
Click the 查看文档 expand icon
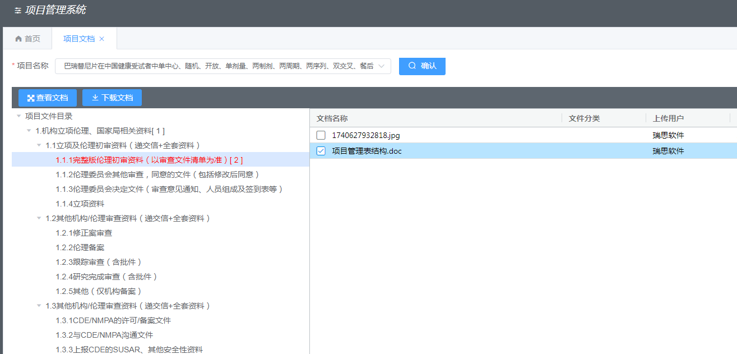point(31,98)
